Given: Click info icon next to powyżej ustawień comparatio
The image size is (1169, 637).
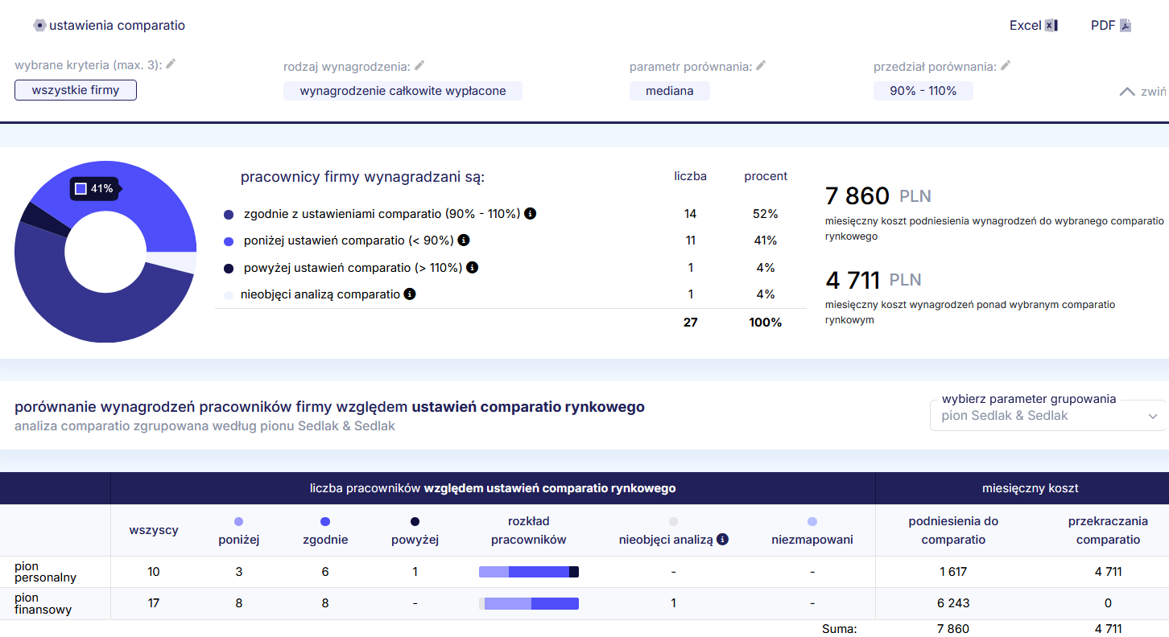Looking at the screenshot, I should coord(473,267).
